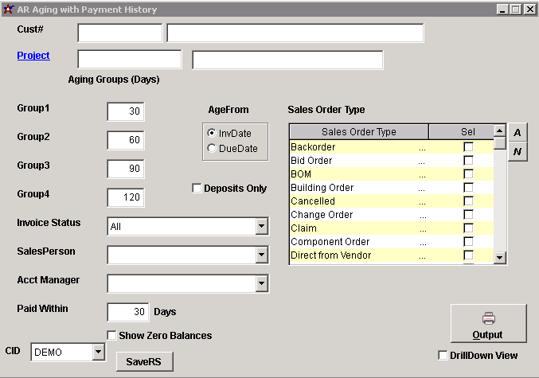Click the printer Output button
Screen dimensions: 539x378
(x=488, y=324)
